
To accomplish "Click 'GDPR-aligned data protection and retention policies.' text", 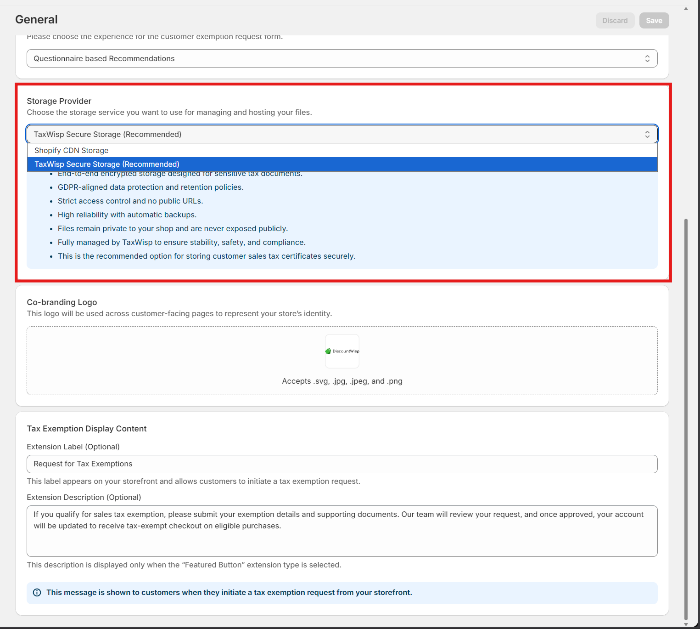I will [x=151, y=187].
